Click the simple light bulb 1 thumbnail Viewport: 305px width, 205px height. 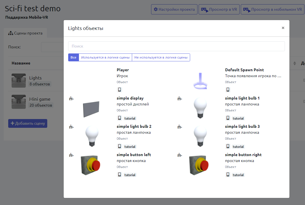[x=200, y=108]
